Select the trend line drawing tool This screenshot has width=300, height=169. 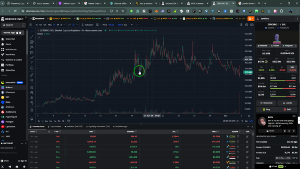coord(32,37)
